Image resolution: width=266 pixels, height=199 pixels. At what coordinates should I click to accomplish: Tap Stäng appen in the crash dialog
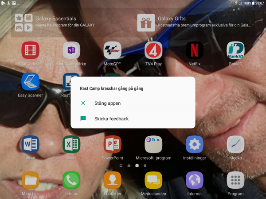133,103
